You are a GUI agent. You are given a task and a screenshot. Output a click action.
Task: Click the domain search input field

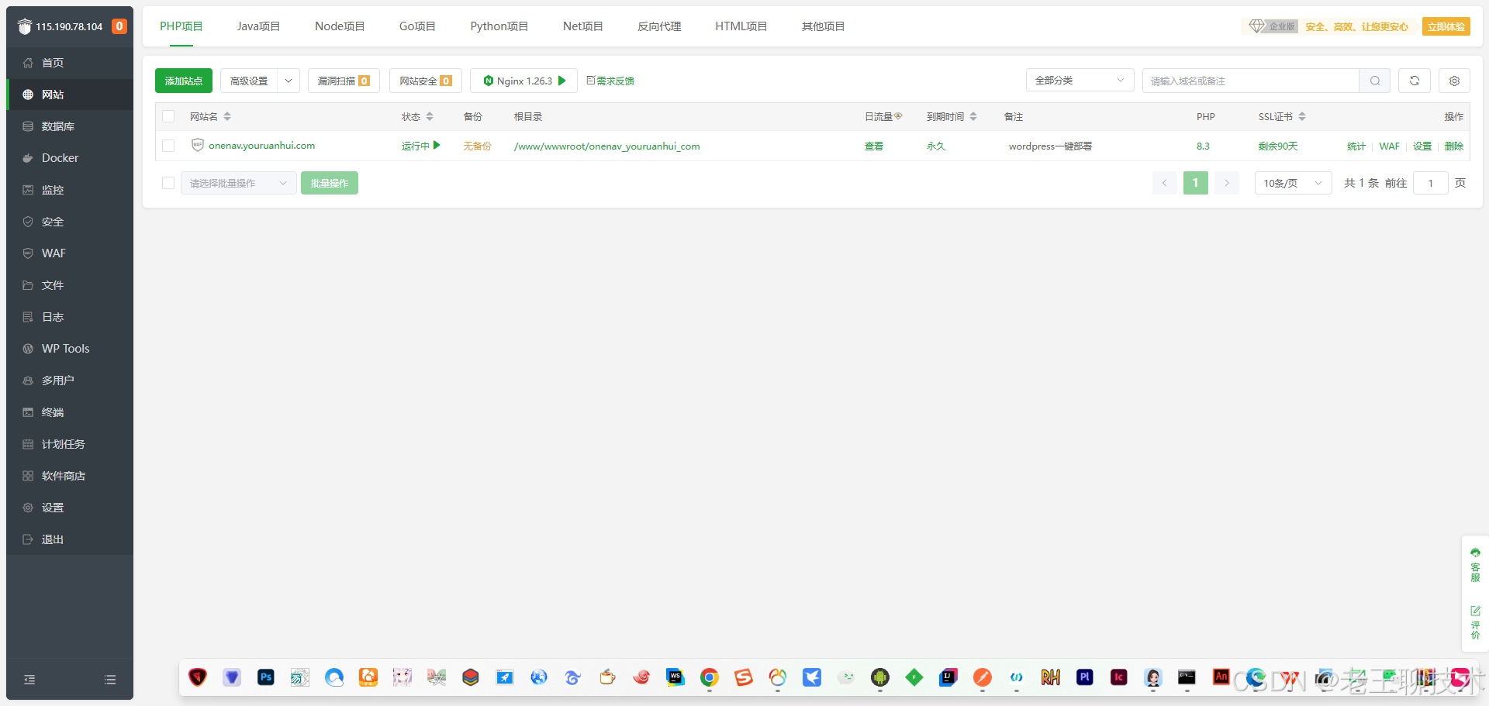click(x=1250, y=81)
